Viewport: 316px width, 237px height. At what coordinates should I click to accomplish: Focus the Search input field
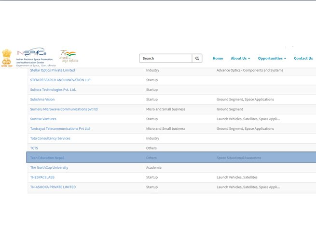coord(165,58)
